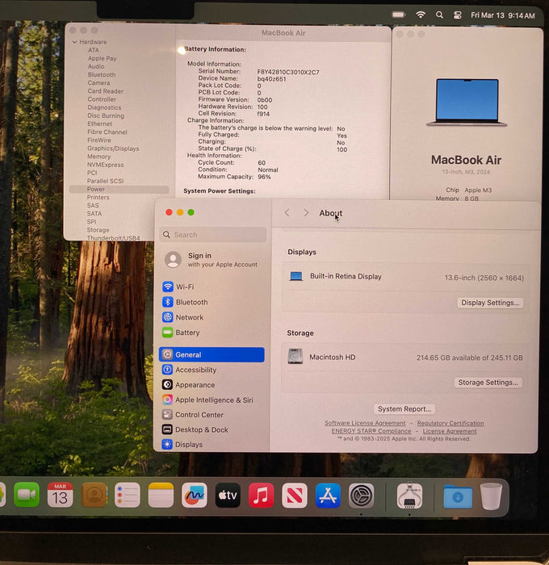
Task: Select Storage in System Information sidebar
Action: (98, 230)
